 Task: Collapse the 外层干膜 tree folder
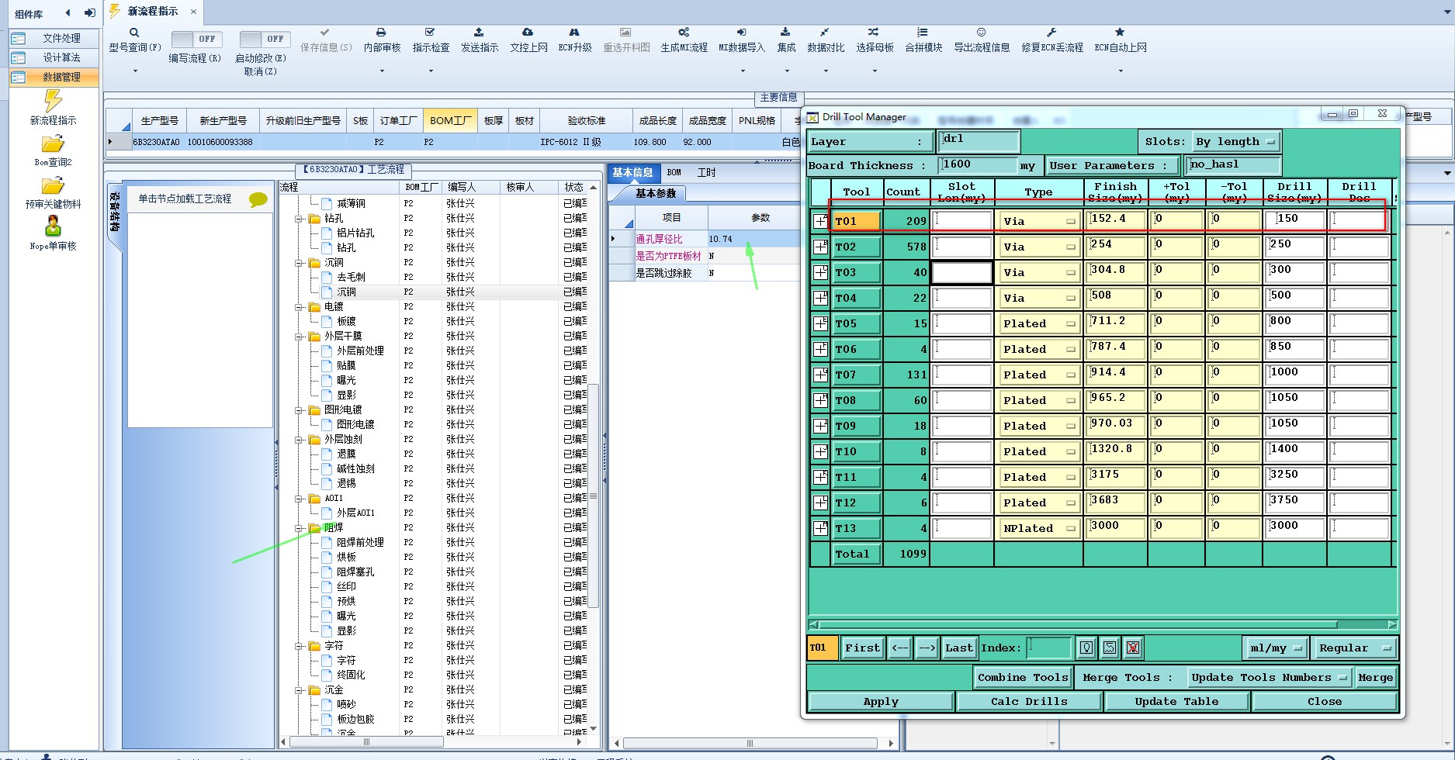pos(299,337)
